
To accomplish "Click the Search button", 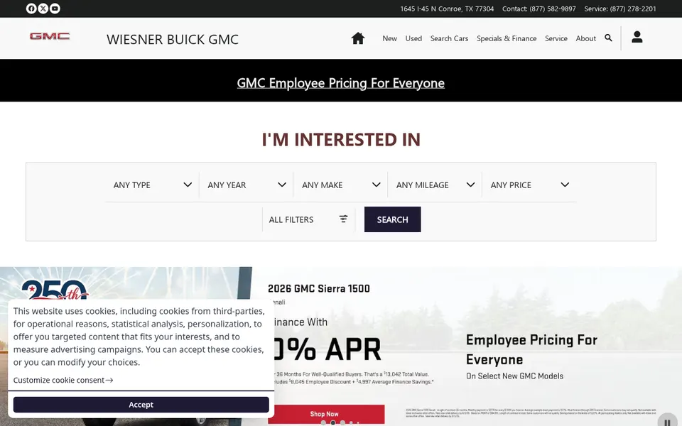I will [x=392, y=219].
